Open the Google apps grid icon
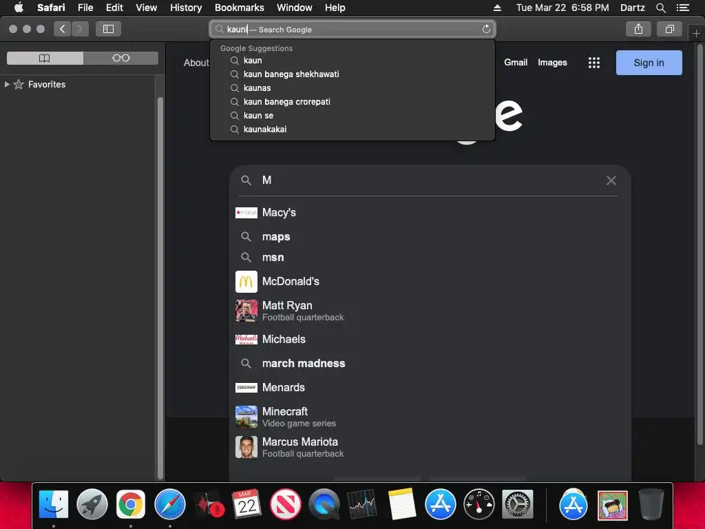Image resolution: width=705 pixels, height=529 pixels. (594, 63)
